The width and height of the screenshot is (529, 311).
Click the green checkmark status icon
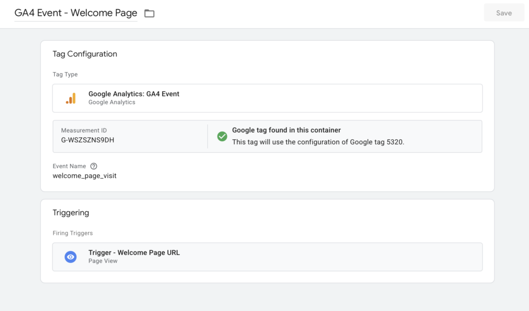click(222, 136)
